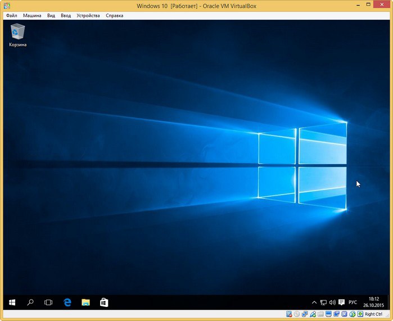
Task: Open the Машина menu
Action: click(32, 16)
